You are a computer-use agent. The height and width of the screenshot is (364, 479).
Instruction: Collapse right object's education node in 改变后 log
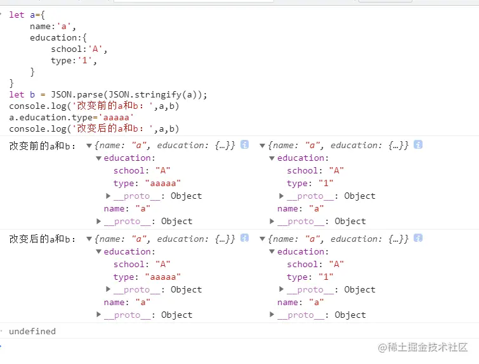272,252
